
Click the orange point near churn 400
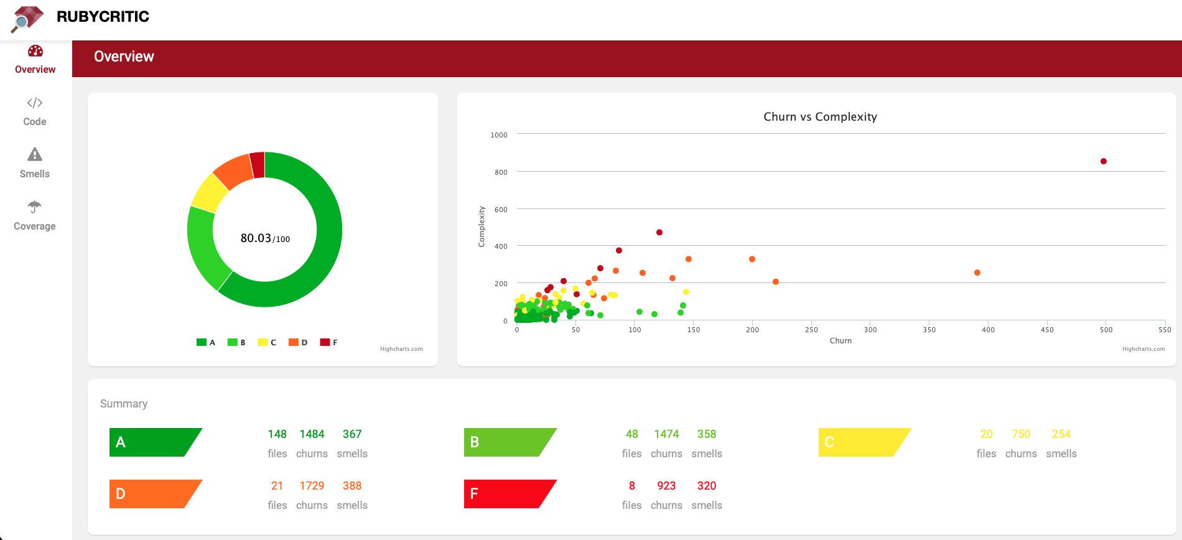pos(977,272)
